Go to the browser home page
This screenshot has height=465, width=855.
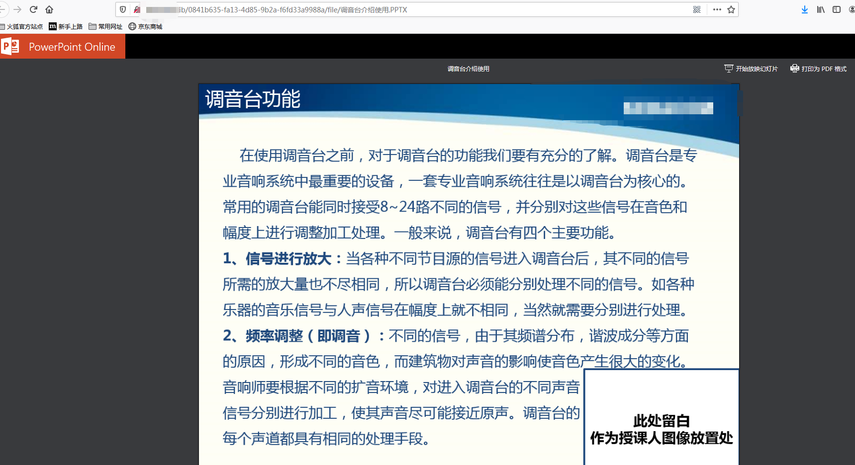coord(49,9)
